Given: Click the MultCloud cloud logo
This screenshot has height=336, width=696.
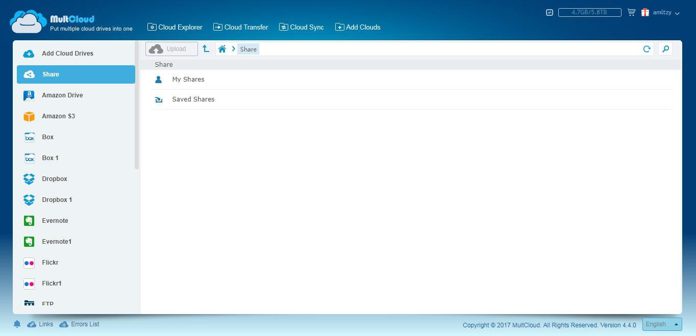Looking at the screenshot, I should point(28,21).
